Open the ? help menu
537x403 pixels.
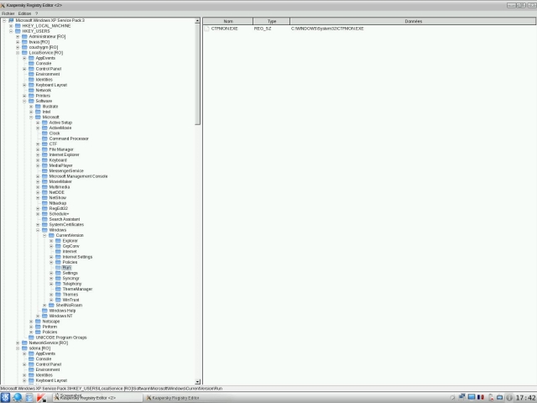click(36, 13)
